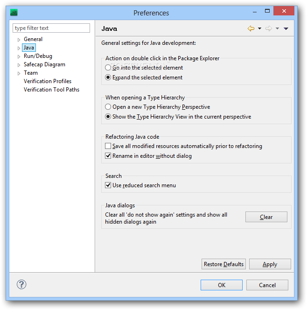Select Team in the preferences tree
This screenshot has width=307, height=310.
coord(31,73)
